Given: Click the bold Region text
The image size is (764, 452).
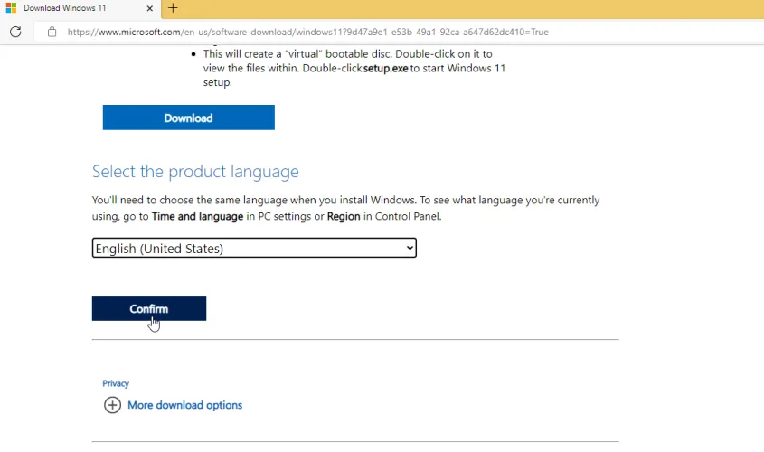Looking at the screenshot, I should 343,216.
